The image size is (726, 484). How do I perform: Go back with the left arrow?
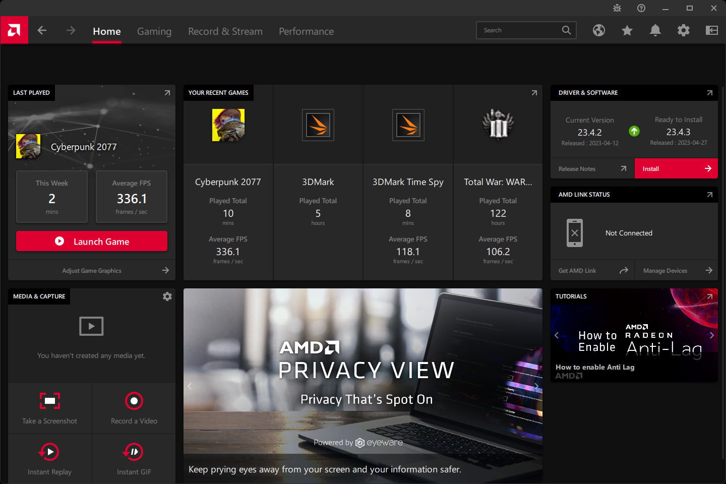point(42,30)
